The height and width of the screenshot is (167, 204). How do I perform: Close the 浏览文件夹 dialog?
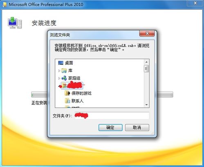(147, 33)
